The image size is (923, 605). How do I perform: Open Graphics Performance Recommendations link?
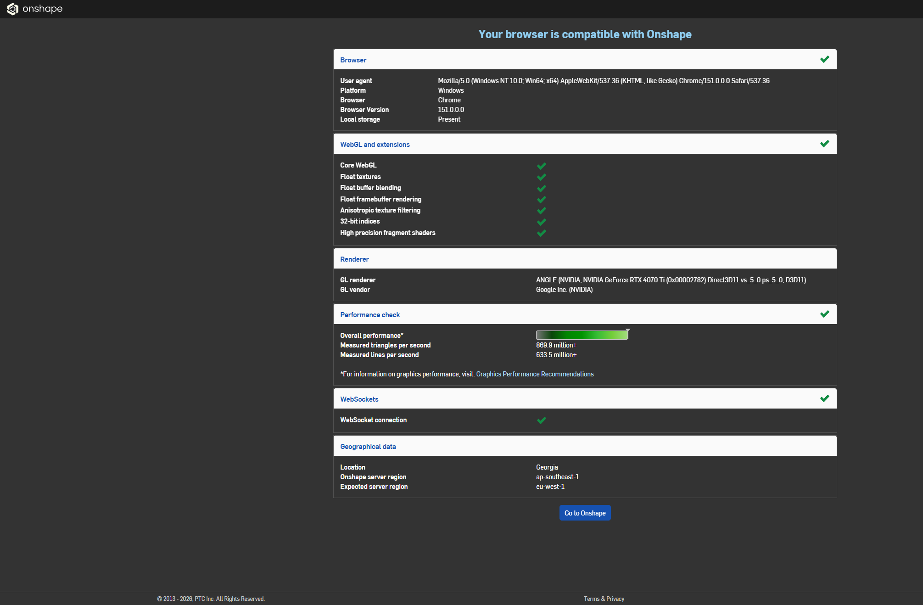tap(535, 374)
